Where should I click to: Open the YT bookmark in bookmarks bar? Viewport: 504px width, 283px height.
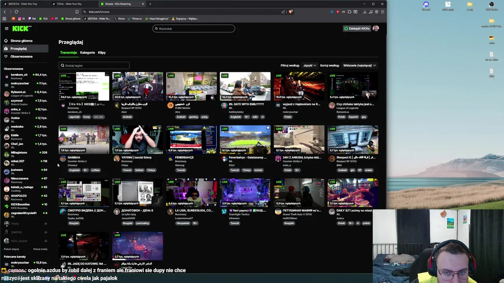[x=54, y=18]
